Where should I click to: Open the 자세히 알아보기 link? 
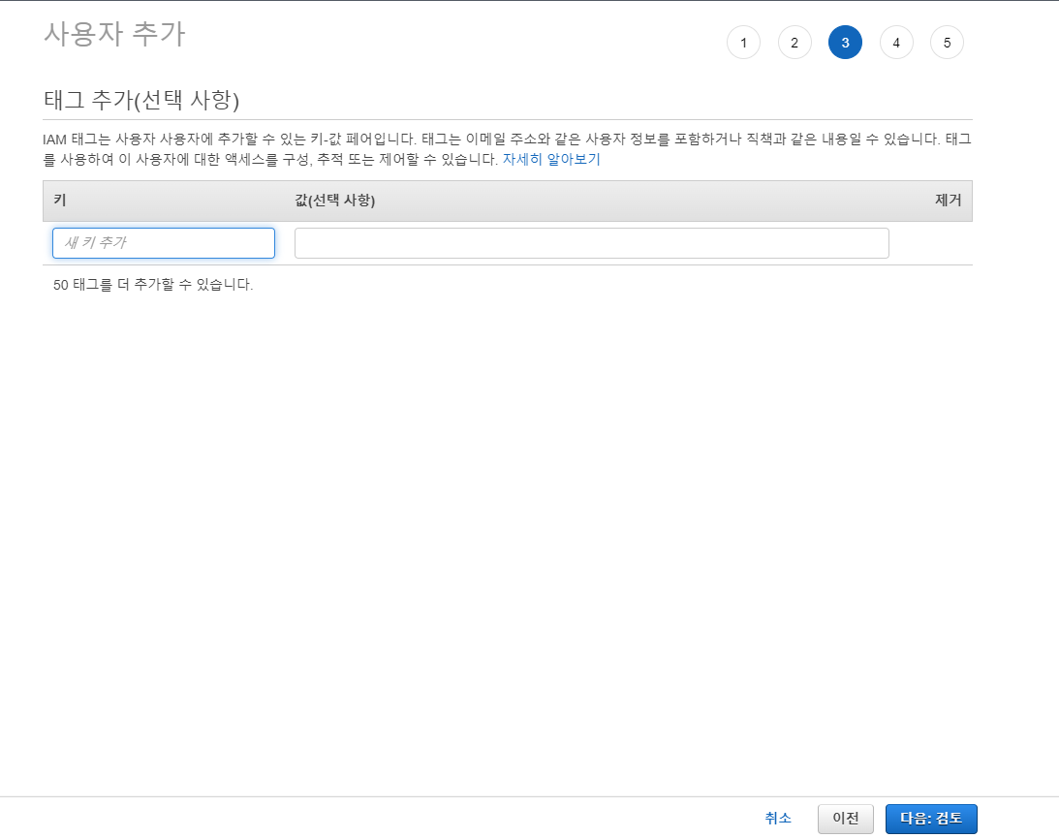[x=551, y=159]
